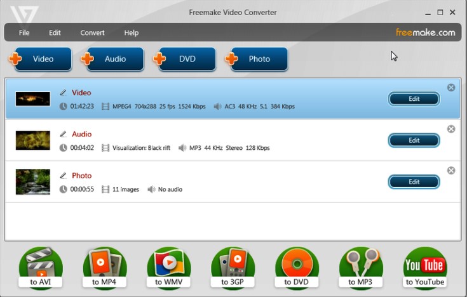Select the Photo item thumbnail
The height and width of the screenshot is (297, 467).
tap(33, 182)
